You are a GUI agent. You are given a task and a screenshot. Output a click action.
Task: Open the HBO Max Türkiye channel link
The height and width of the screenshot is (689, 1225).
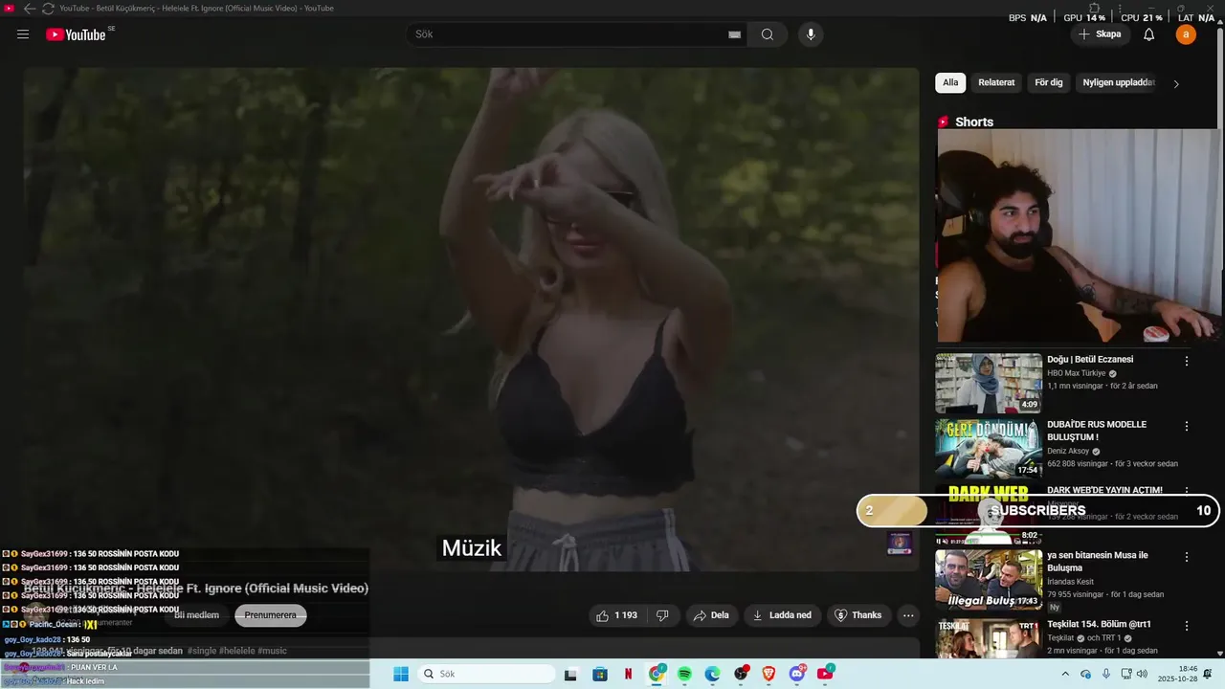pyautogui.click(x=1077, y=373)
